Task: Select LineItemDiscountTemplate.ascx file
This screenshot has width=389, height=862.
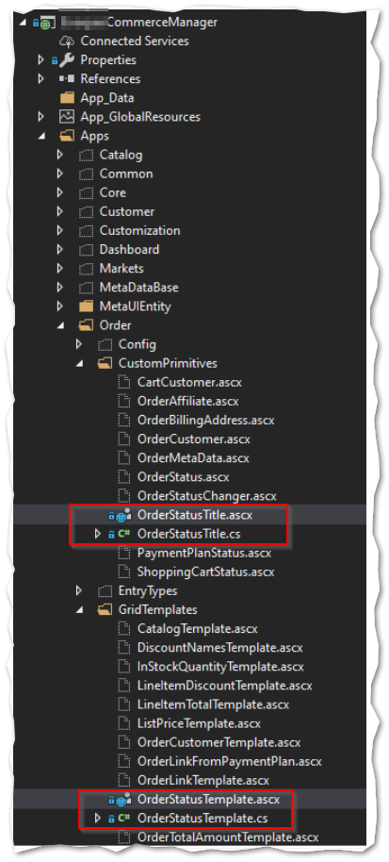Action: 224,686
